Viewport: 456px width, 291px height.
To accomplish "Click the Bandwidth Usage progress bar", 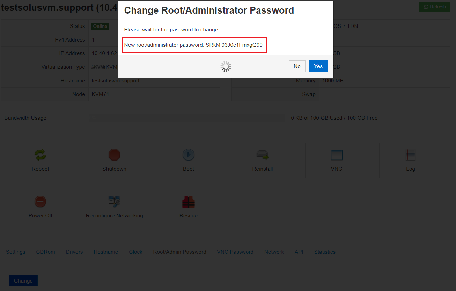I will (x=187, y=118).
